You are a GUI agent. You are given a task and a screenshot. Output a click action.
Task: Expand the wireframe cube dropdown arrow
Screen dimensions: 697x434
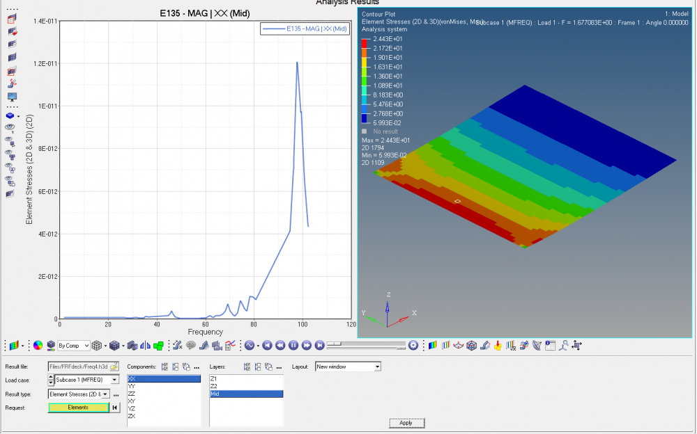(105, 346)
